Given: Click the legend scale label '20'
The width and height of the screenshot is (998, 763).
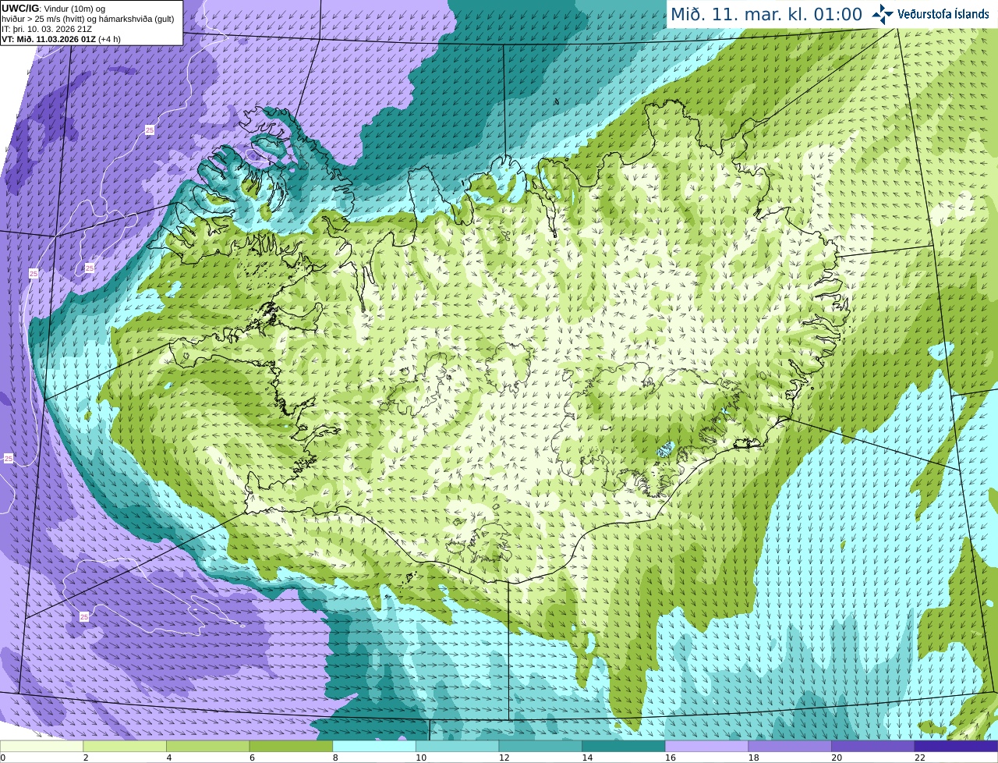Looking at the screenshot, I should 837,758.
